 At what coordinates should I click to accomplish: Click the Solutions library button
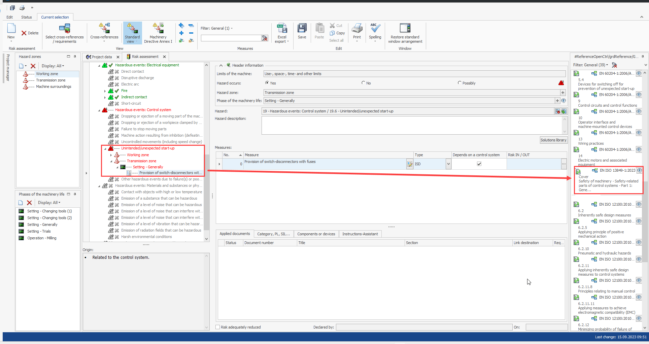(553, 140)
